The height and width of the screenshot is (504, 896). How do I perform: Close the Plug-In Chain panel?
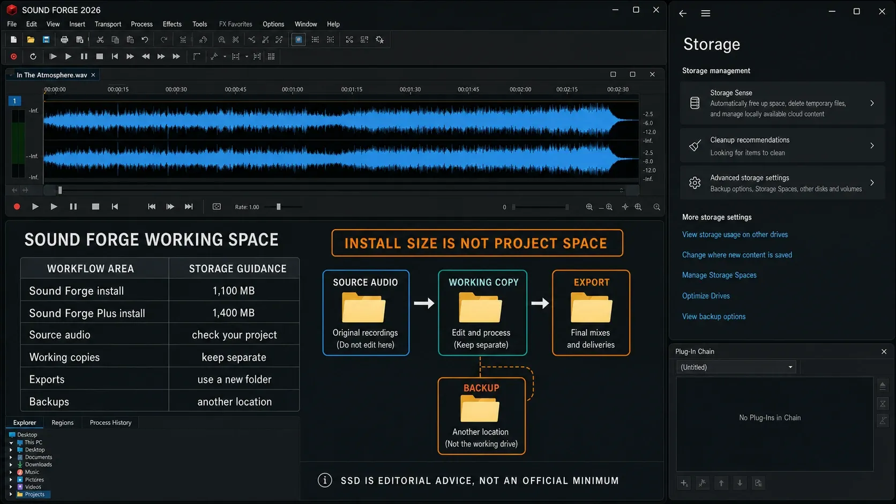coord(884,352)
